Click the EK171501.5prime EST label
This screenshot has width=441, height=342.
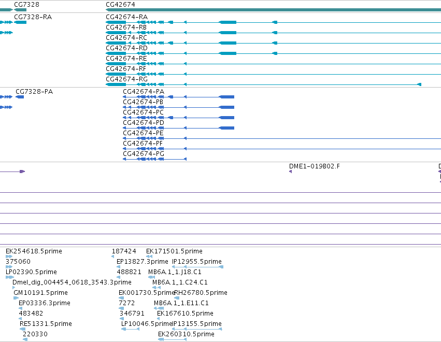click(x=174, y=251)
